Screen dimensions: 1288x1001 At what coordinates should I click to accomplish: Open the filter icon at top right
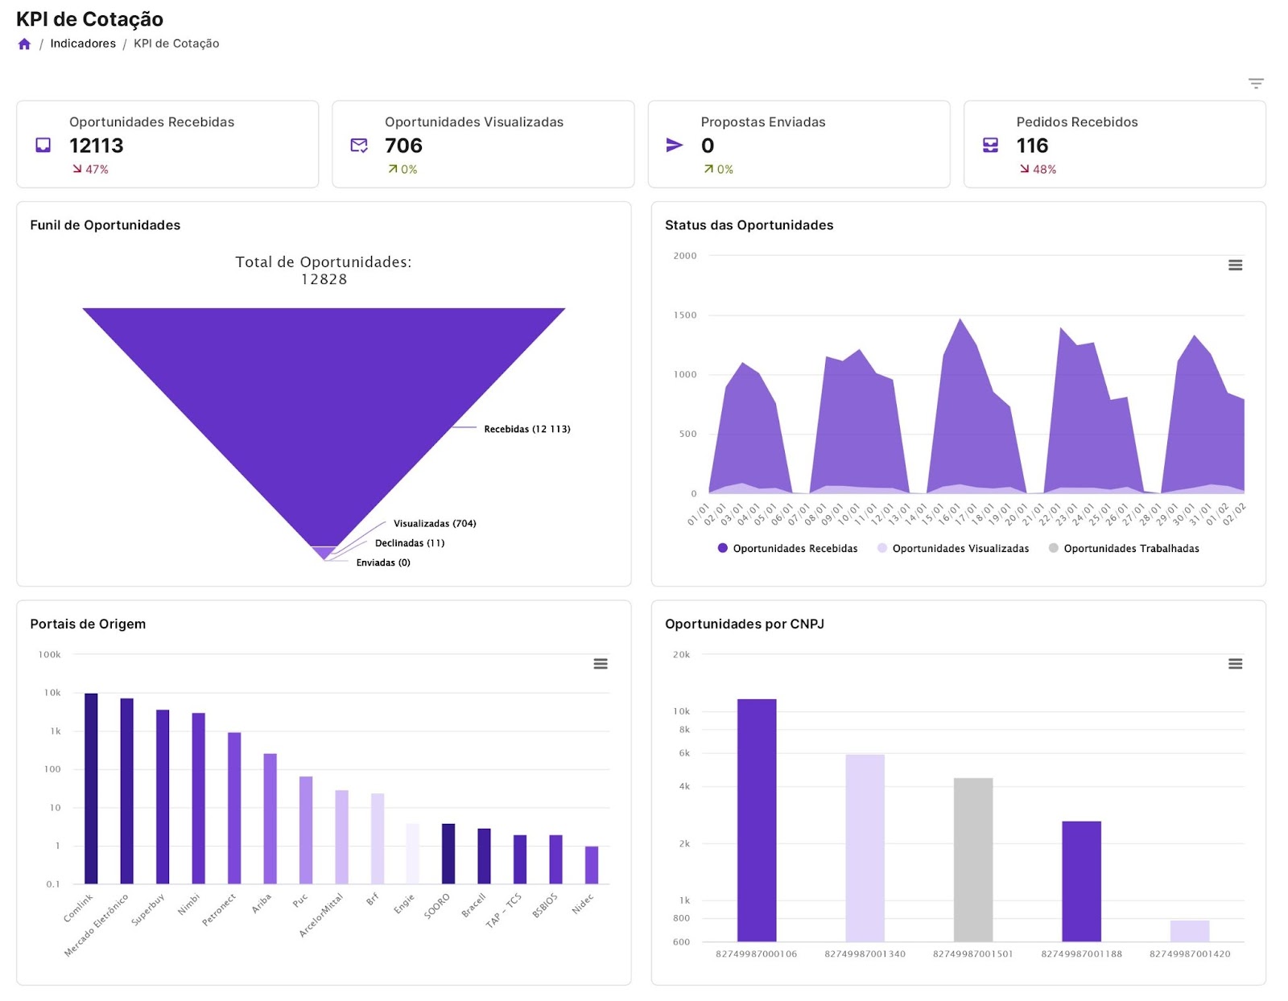coord(1255,84)
